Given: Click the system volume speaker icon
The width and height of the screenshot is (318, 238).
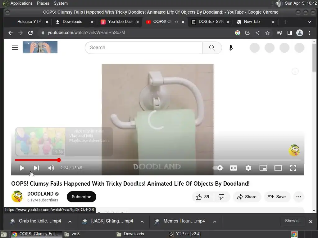Looking at the screenshot, I should 279,3.
